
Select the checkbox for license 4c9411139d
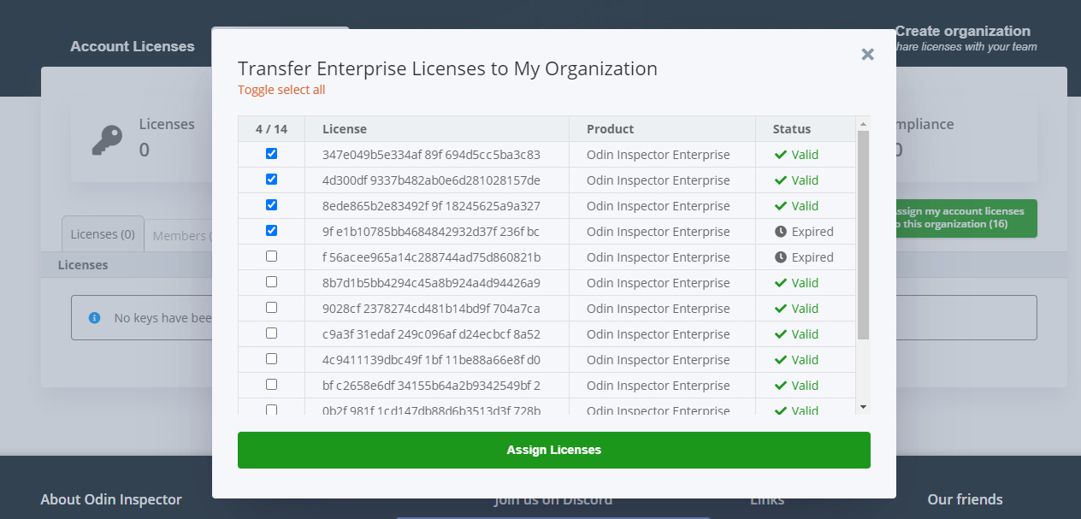(x=272, y=359)
